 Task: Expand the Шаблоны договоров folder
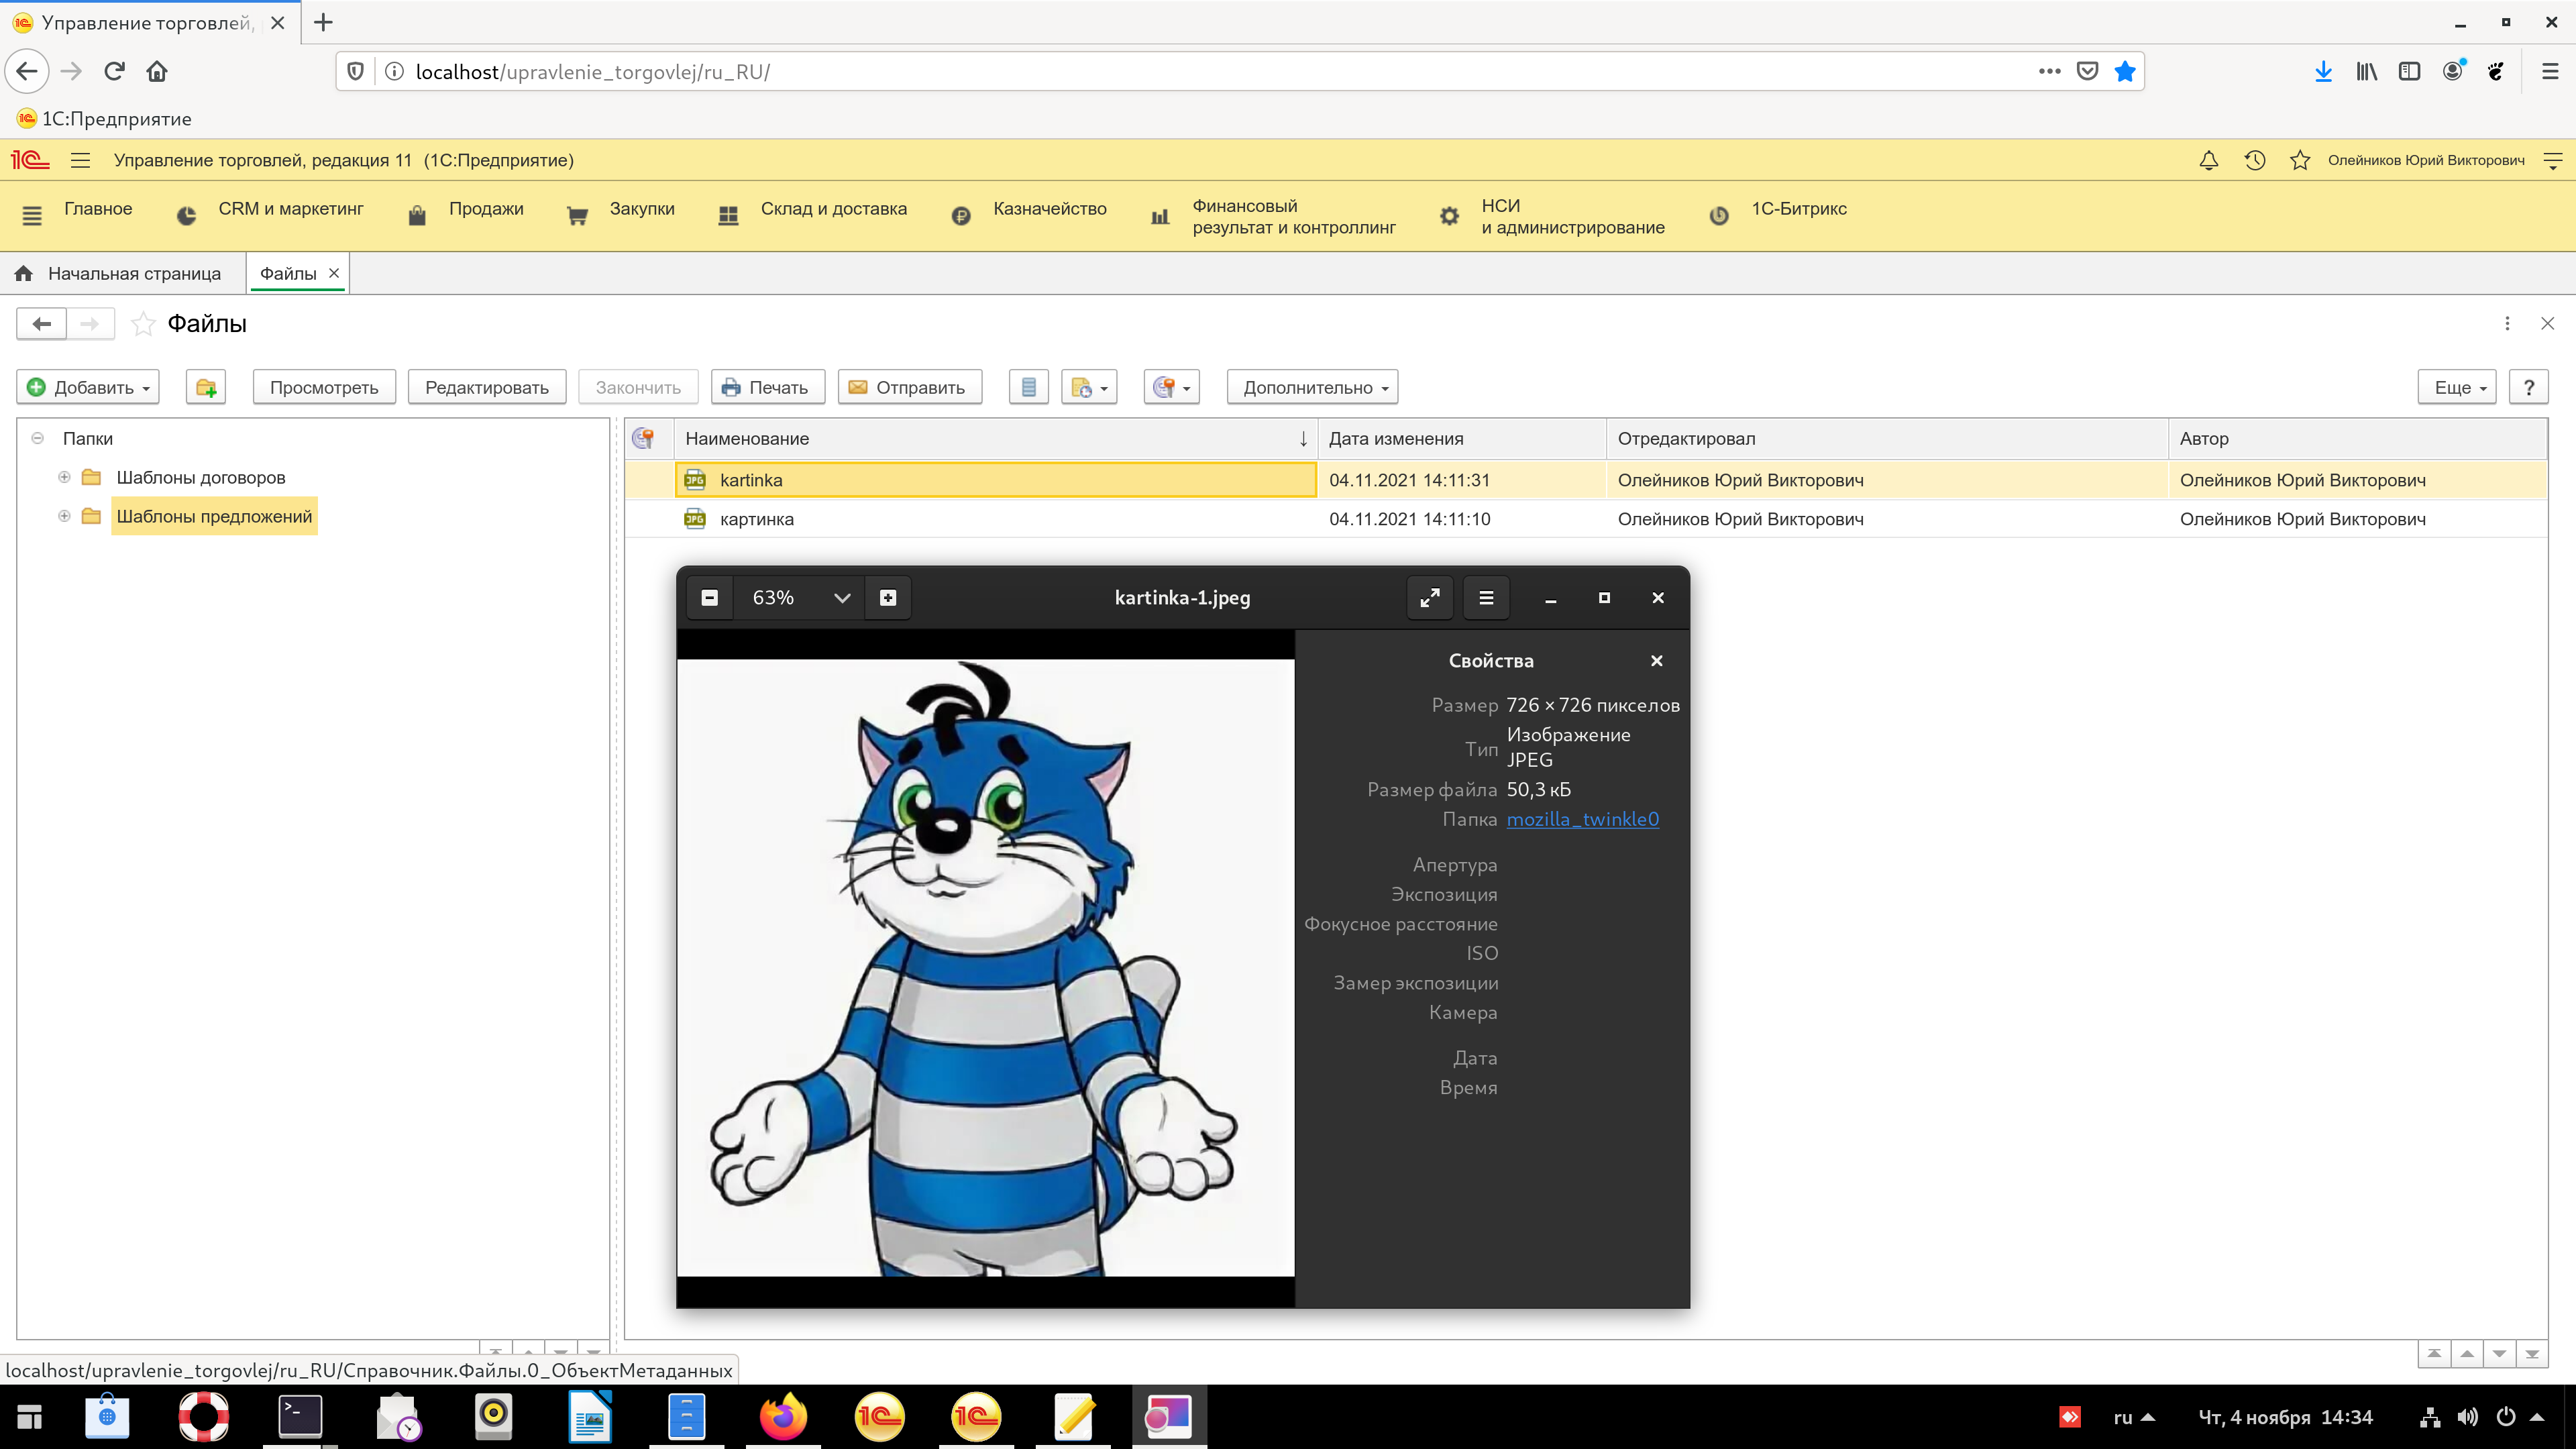(x=64, y=477)
